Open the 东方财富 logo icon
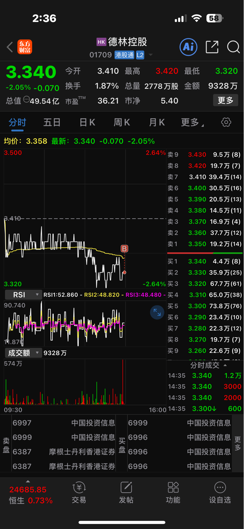This screenshot has height=529, width=244. [x=25, y=47]
